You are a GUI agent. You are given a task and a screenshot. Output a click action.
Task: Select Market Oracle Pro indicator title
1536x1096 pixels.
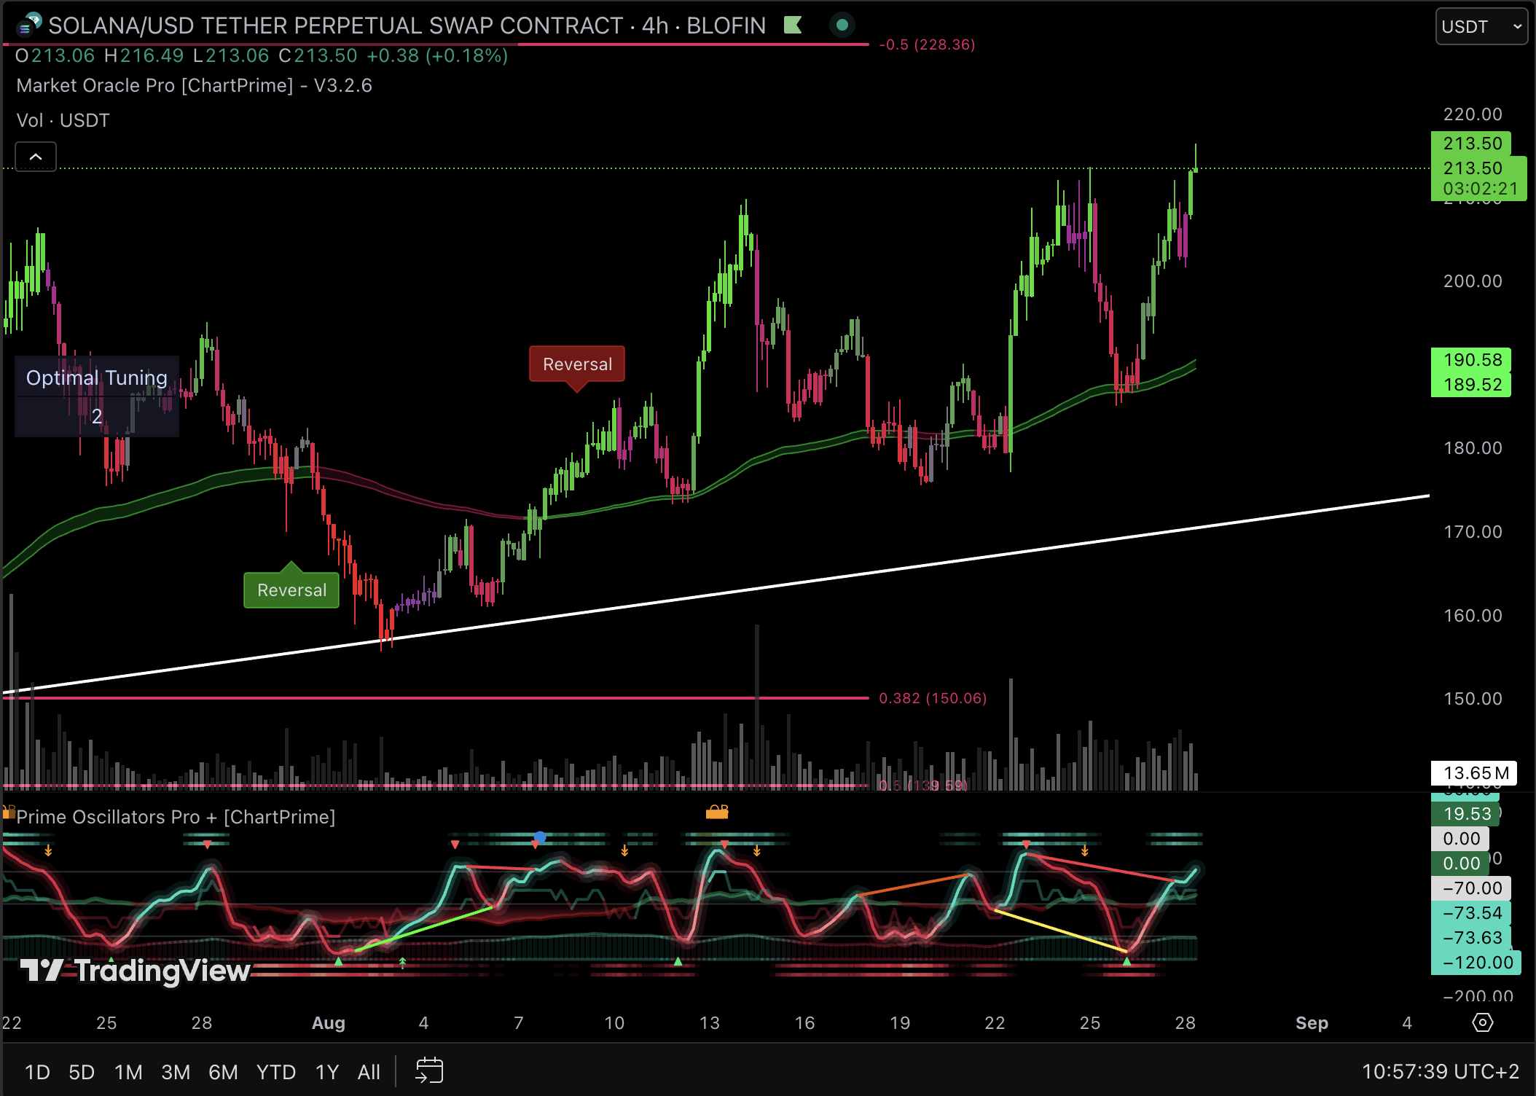point(194,86)
